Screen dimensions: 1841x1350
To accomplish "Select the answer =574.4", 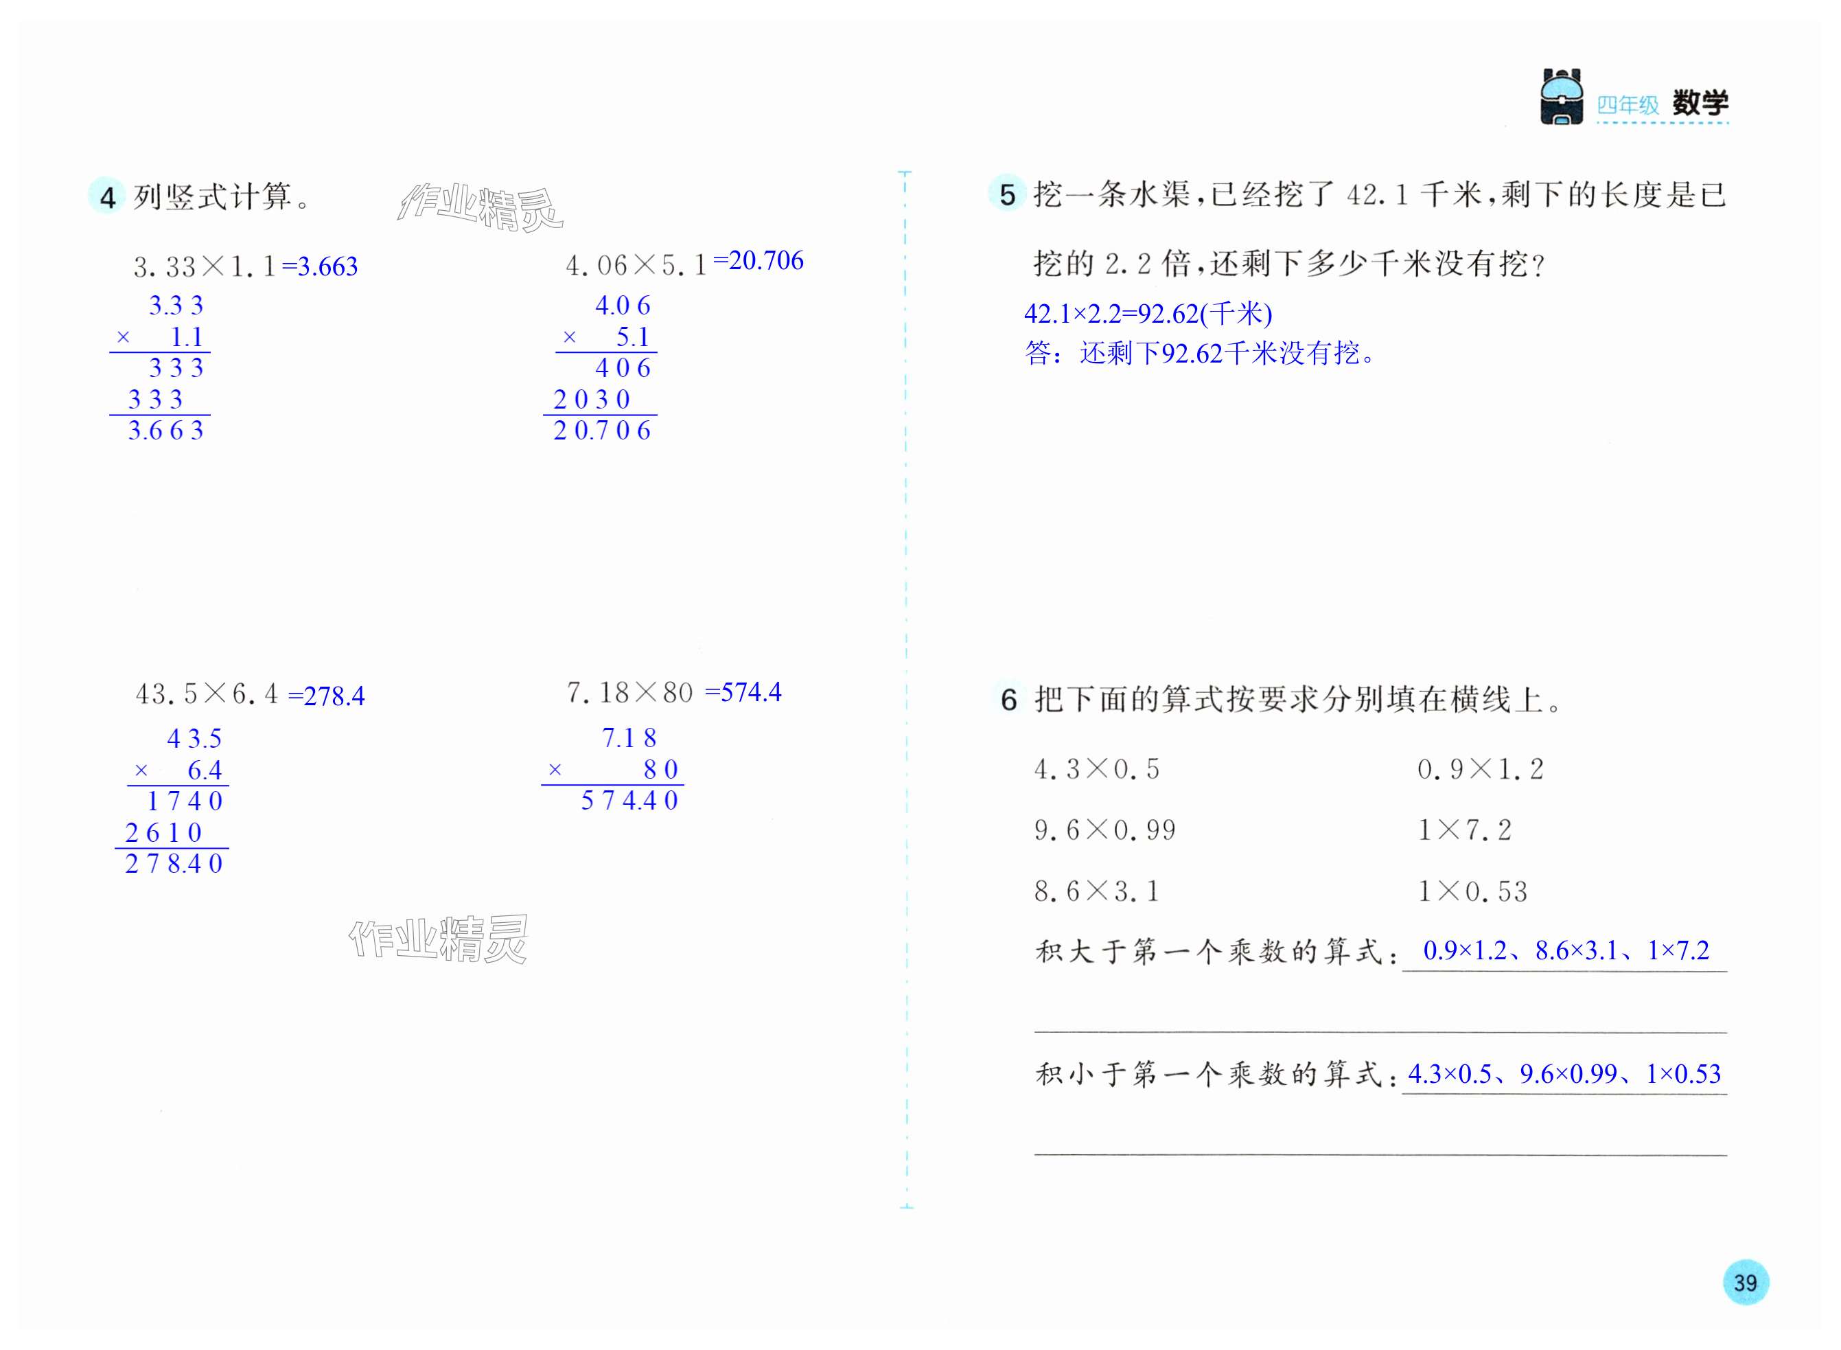I will 743,692.
